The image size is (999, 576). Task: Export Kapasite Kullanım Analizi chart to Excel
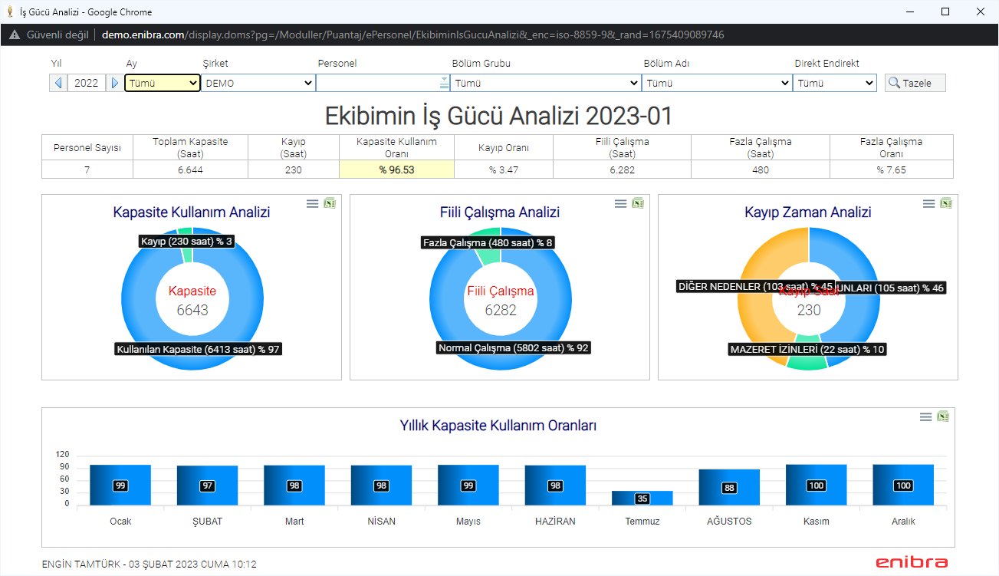coord(330,203)
